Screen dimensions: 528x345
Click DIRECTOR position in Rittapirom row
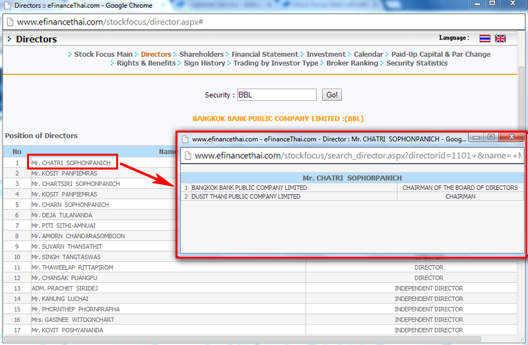pos(428,267)
